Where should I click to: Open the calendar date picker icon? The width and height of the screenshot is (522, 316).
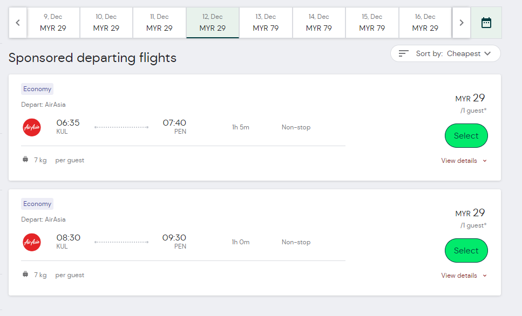point(486,23)
